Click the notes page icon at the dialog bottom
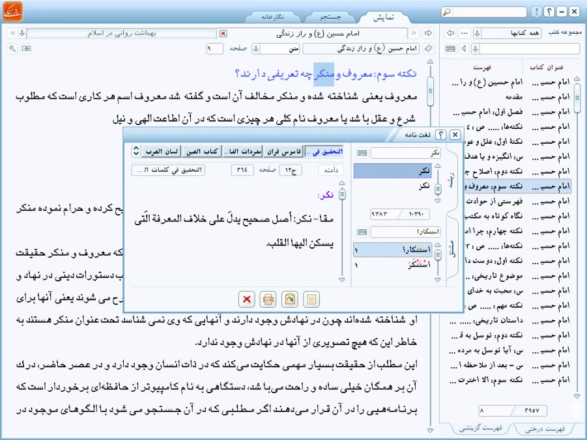Viewport: 587px width, 440px height. (x=311, y=299)
